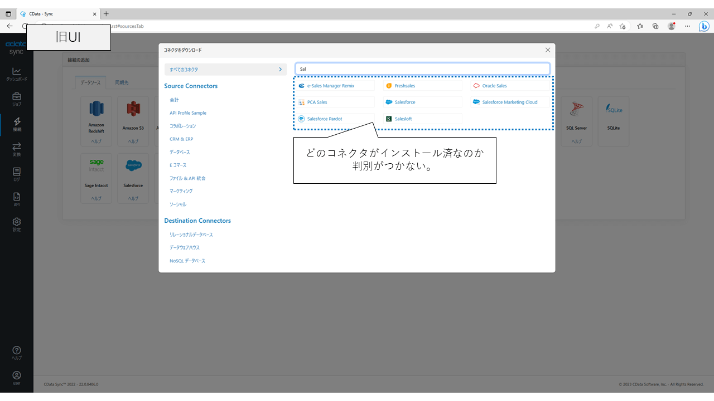The image size is (714, 401).
Task: Add this page to favorites with the star icon
Action: [x=623, y=26]
